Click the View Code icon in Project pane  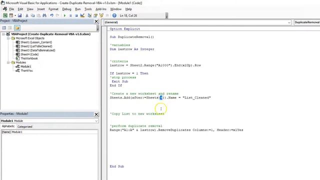[x=4, y=28]
